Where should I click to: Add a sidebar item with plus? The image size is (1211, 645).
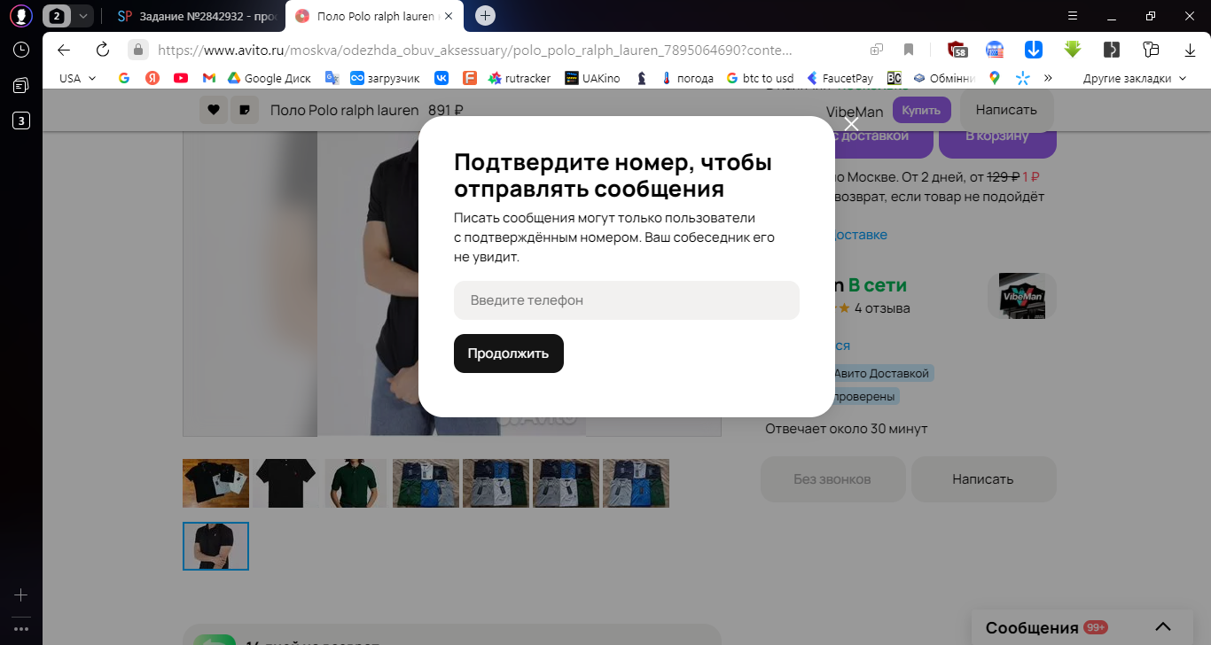pos(21,595)
